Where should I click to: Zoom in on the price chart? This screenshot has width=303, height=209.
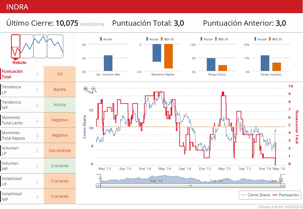pos(86,89)
